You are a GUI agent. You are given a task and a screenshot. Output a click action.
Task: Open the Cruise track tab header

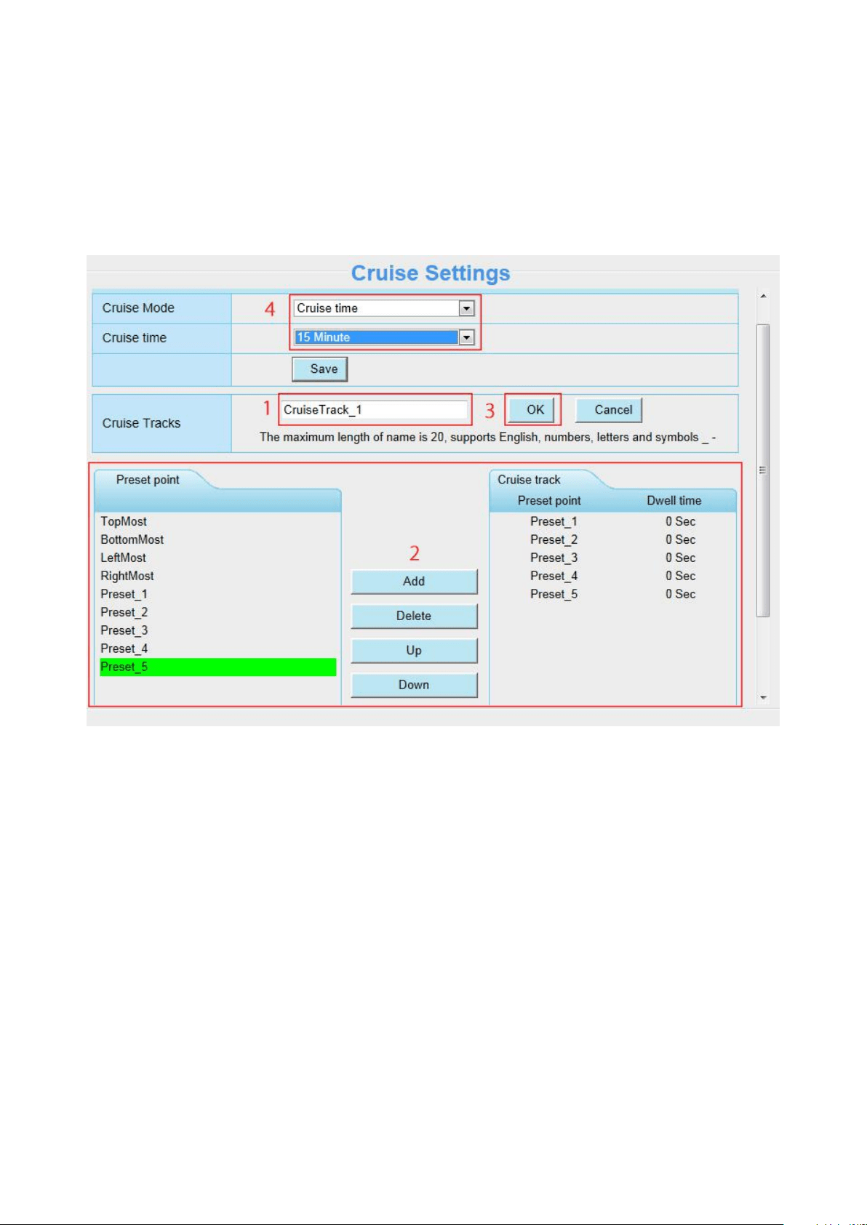tap(529, 480)
